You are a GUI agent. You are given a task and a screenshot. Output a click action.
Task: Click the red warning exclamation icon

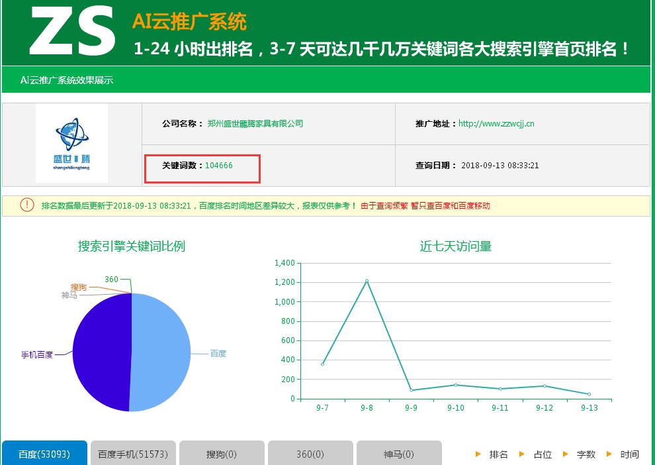click(x=27, y=205)
